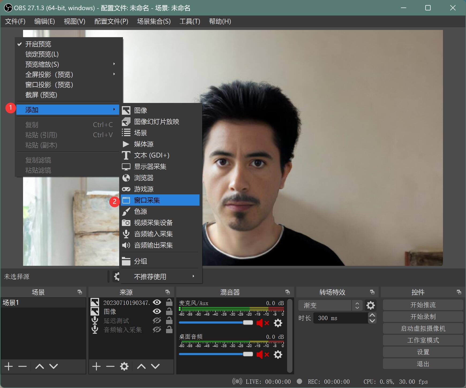This screenshot has width=466, height=388.
Task: Open source properties gear in sources toolbar
Action: point(124,366)
